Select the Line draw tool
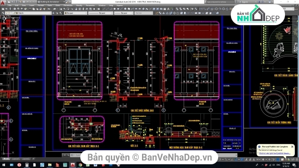299x168 pixels. 104,9
